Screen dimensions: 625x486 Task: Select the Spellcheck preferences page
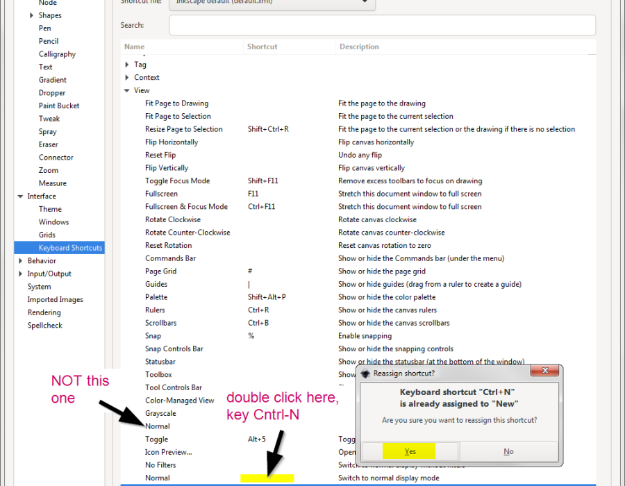45,326
